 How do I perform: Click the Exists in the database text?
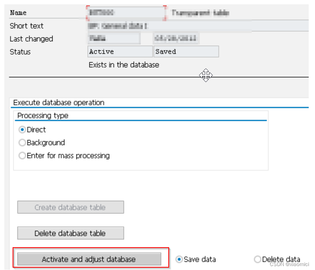pos(123,65)
